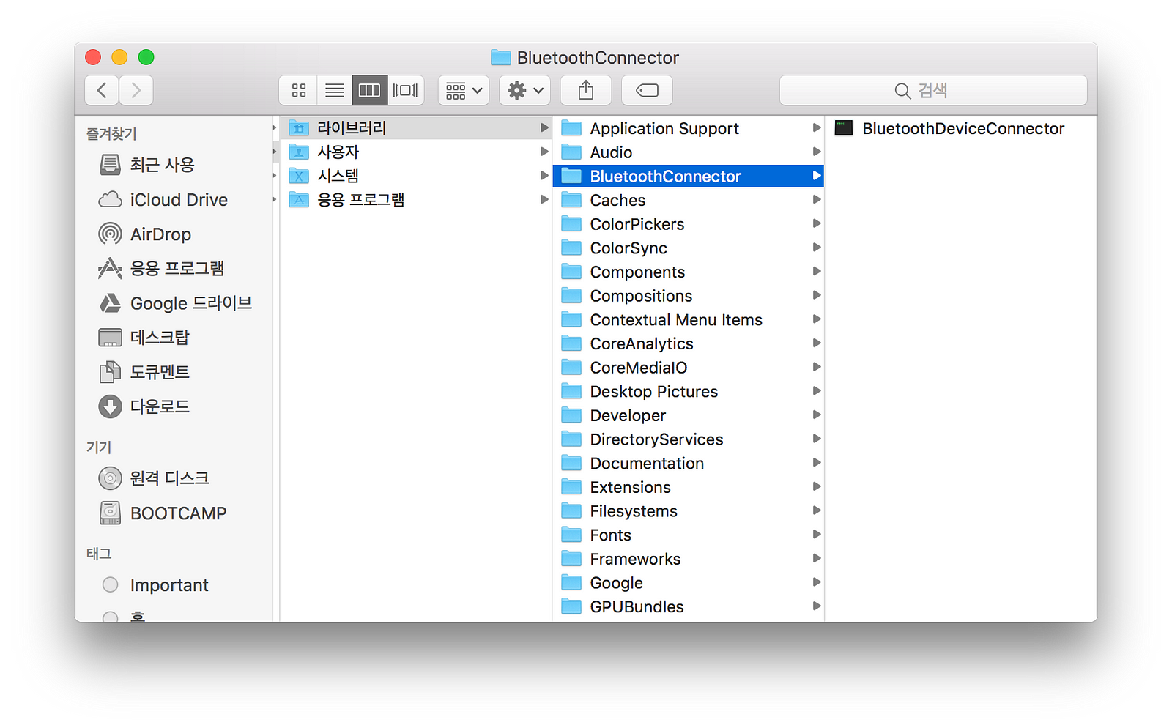Switch to icon view
This screenshot has height=728, width=1172.
pyautogui.click(x=298, y=90)
